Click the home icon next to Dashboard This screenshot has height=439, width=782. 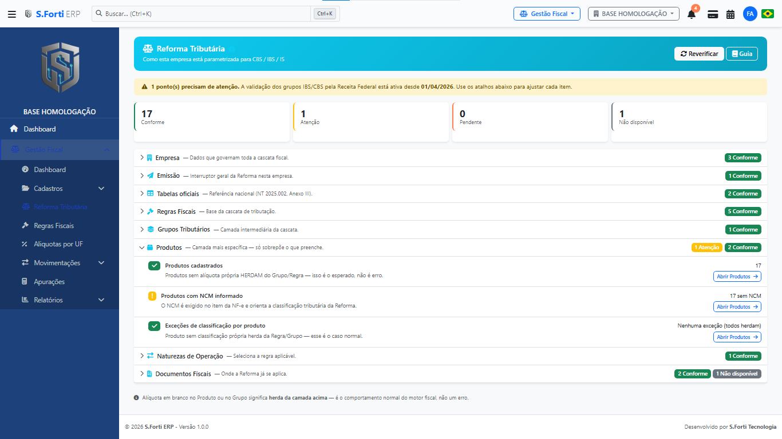click(14, 129)
